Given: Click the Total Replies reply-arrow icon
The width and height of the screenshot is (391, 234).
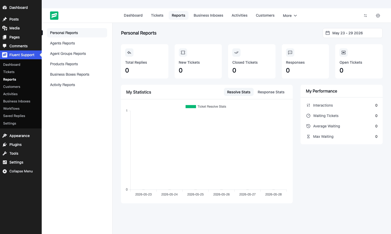Looking at the screenshot, I should pyautogui.click(x=129, y=53).
